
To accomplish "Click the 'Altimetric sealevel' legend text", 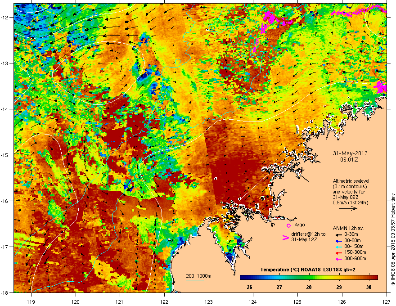I will (351, 181).
